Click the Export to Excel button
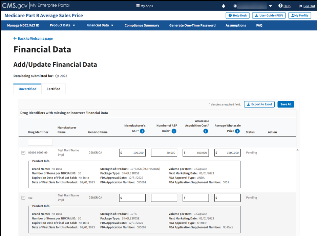Image resolution: width=317 pixels, height=236 pixels. [259, 104]
